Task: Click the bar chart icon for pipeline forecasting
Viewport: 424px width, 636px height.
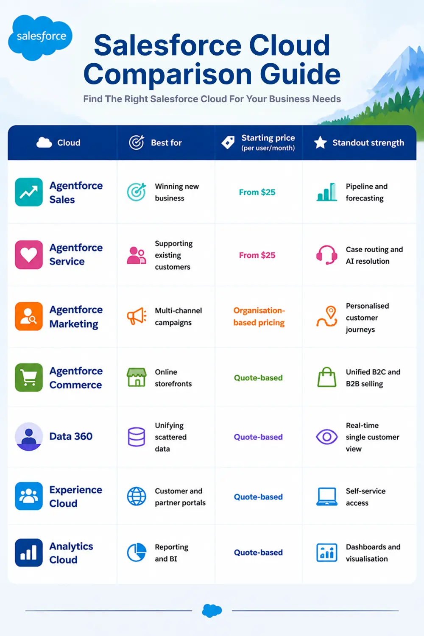Action: pos(326,192)
